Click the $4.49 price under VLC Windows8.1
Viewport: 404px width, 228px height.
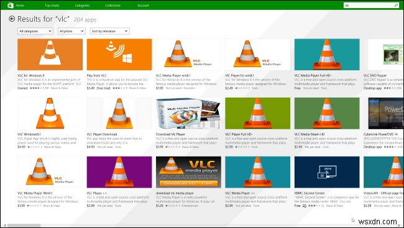click(21, 147)
